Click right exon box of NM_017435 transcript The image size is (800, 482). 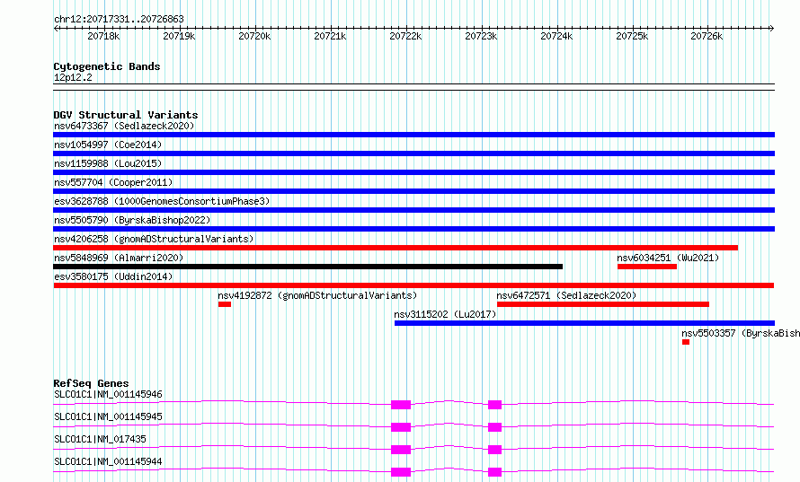point(495,450)
